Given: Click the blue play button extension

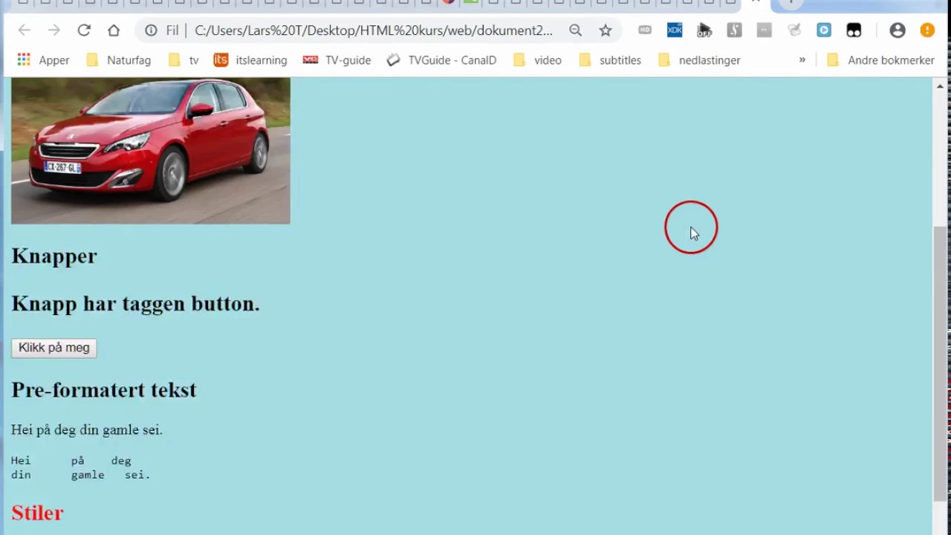Looking at the screenshot, I should (824, 30).
